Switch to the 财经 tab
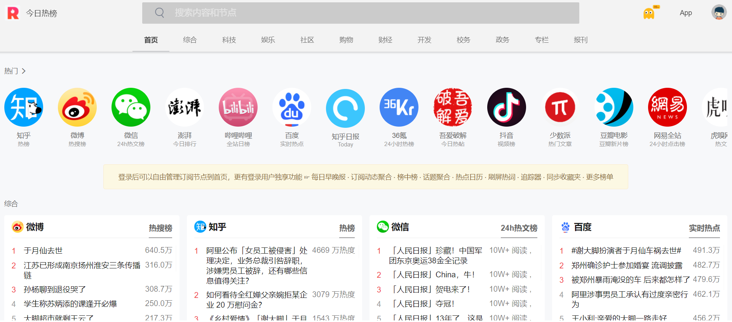 (x=385, y=40)
